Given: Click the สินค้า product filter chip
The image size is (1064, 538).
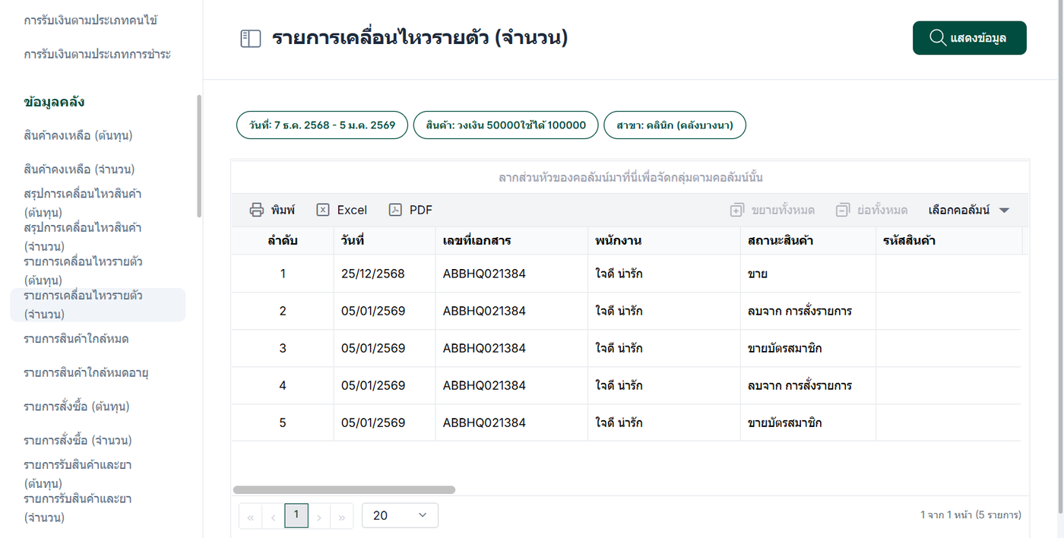Looking at the screenshot, I should [505, 125].
